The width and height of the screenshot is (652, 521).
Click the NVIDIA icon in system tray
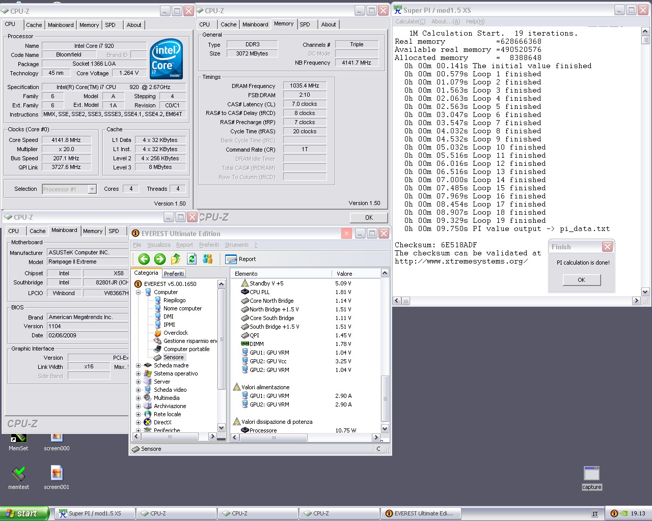pos(623,513)
